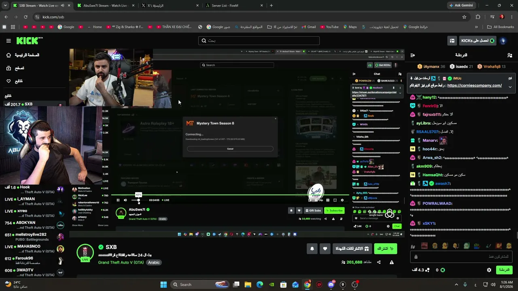518x291 pixels.
Task: Open the corniescompany.com link in the pinned message
Action: click(474, 86)
